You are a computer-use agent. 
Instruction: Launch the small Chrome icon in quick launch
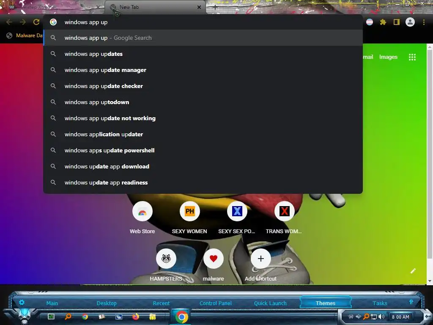point(85,317)
